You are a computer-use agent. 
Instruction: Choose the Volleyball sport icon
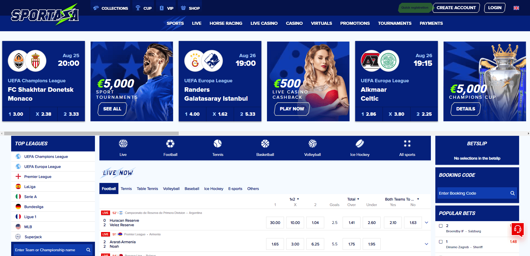(x=312, y=144)
